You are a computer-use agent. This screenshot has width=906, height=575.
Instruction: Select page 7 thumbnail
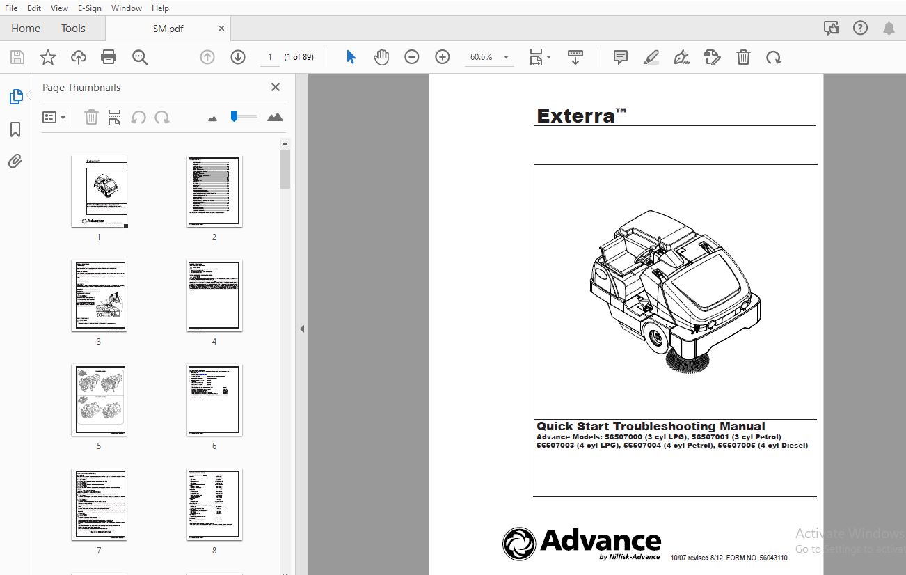pos(99,505)
